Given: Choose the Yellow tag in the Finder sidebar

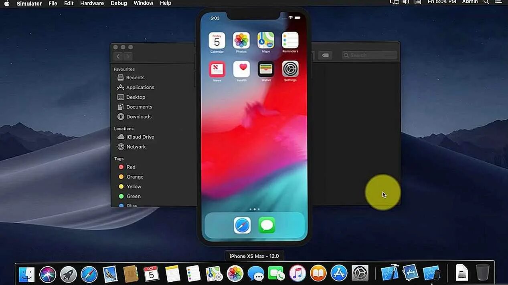Looking at the screenshot, I should coord(134,187).
